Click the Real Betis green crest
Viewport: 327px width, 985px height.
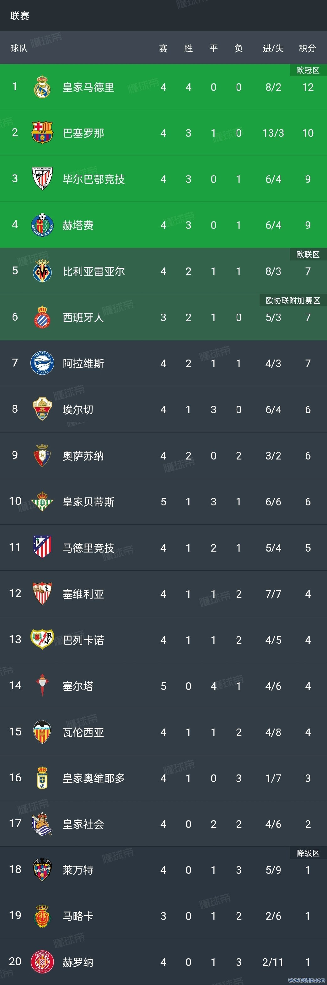click(x=42, y=501)
